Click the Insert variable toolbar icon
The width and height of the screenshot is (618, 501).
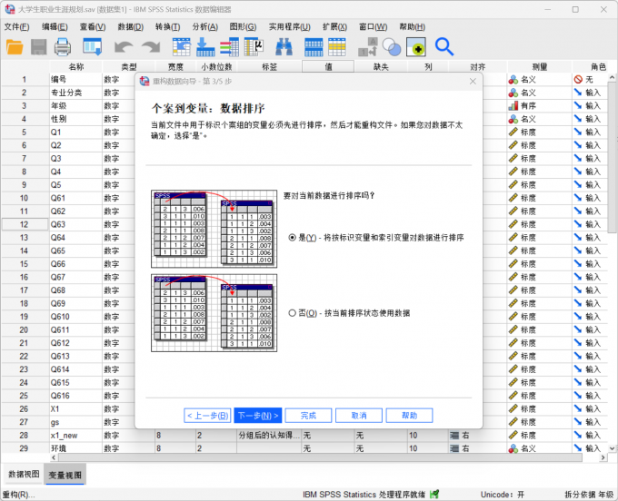click(x=337, y=47)
